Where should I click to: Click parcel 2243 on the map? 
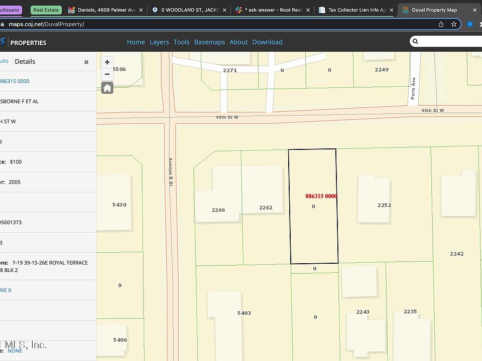pos(363,312)
